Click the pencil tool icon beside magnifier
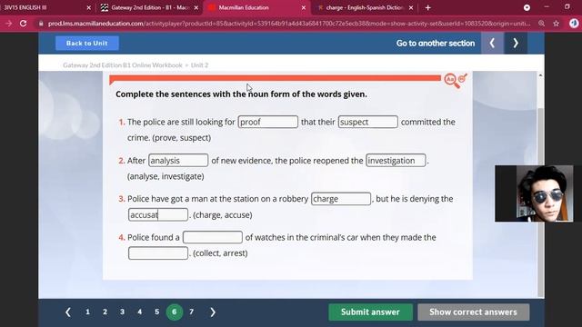The width and height of the screenshot is (582, 327). click(463, 78)
